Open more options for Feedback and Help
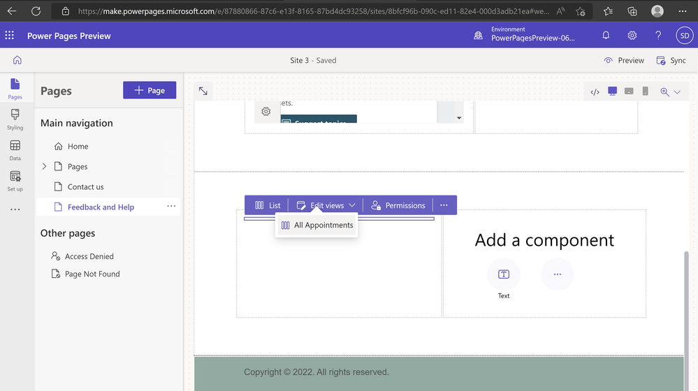The width and height of the screenshot is (698, 391). tap(171, 207)
